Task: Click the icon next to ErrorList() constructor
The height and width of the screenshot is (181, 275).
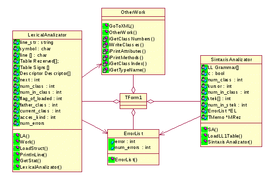Action: 111,160
